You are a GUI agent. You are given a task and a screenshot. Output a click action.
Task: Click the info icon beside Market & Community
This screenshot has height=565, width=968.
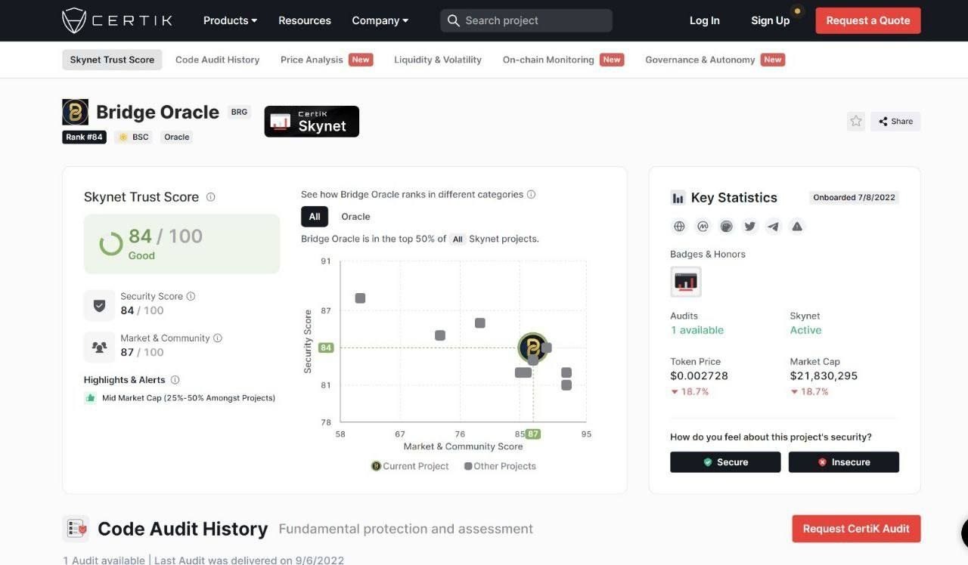point(218,338)
